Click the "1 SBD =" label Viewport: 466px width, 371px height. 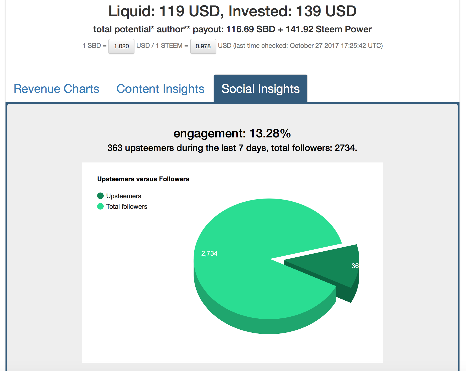click(x=94, y=46)
